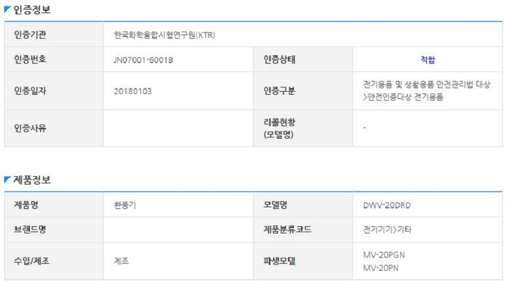Click the 파생모델 label cell
Image resolution: width=513 pixels, height=303 pixels.
pyautogui.click(x=303, y=261)
